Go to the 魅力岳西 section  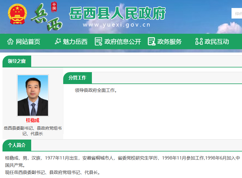point(75,42)
